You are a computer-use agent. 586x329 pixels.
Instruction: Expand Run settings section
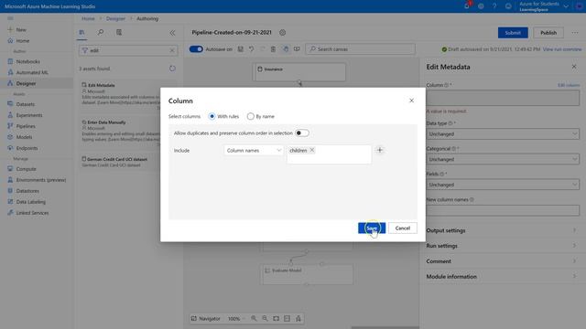(503, 246)
